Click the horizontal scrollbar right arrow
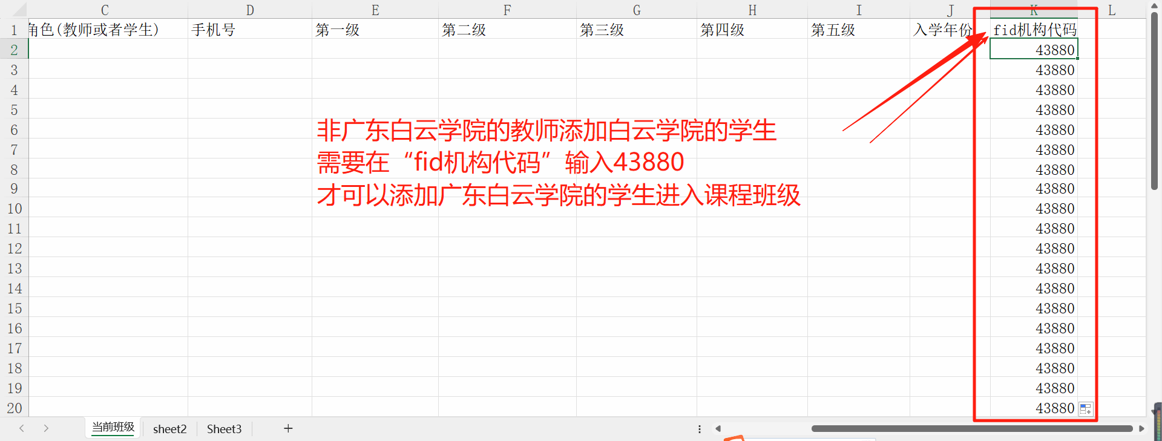The width and height of the screenshot is (1162, 441). point(1141,428)
